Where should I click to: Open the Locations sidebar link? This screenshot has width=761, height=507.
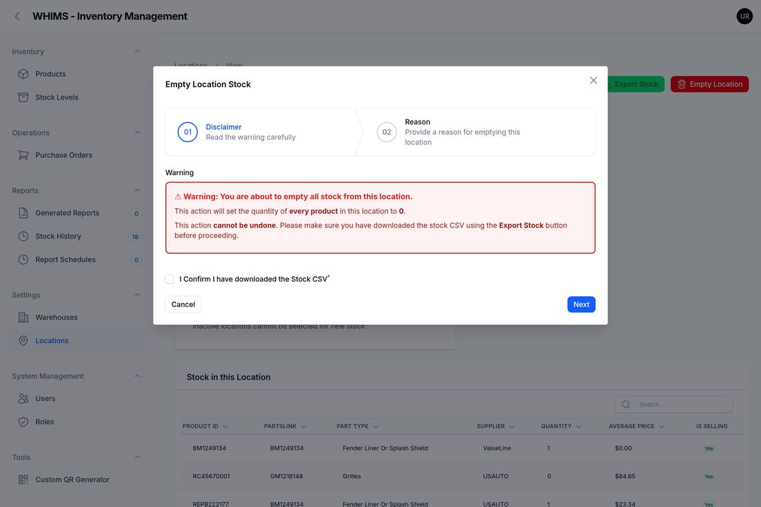pos(77,340)
